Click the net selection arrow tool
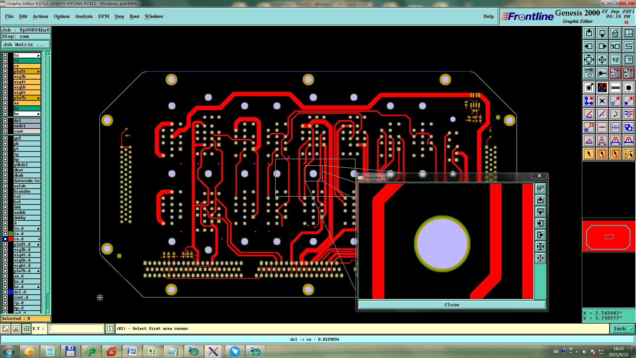Screen dimensions: 636x358 [x=628, y=154]
